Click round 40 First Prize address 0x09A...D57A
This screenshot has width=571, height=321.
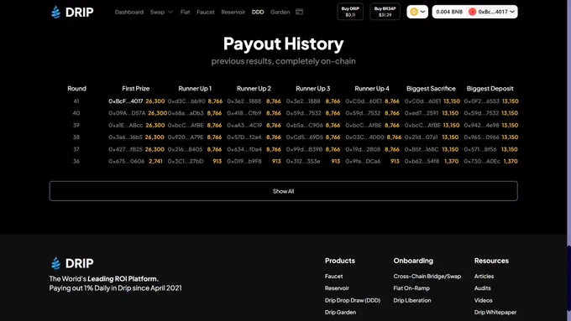[x=127, y=113]
